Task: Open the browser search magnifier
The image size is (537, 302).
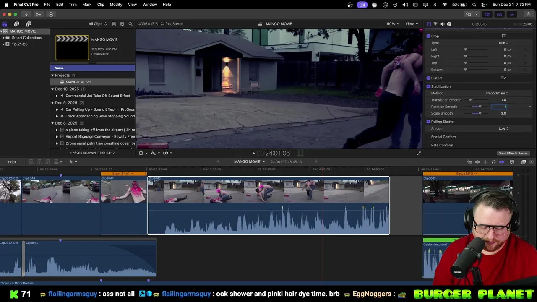Action: (x=130, y=24)
